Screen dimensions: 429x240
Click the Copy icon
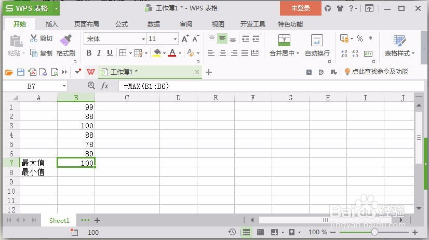[34, 53]
